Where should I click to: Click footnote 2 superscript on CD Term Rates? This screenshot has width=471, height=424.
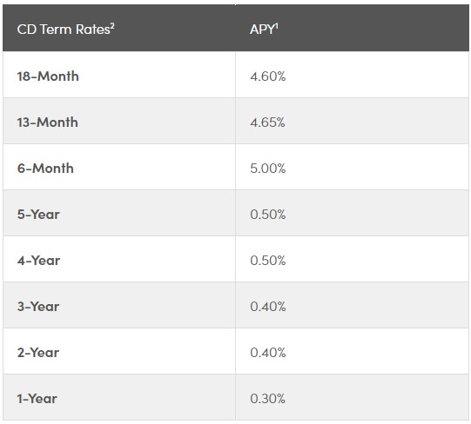pos(112,26)
